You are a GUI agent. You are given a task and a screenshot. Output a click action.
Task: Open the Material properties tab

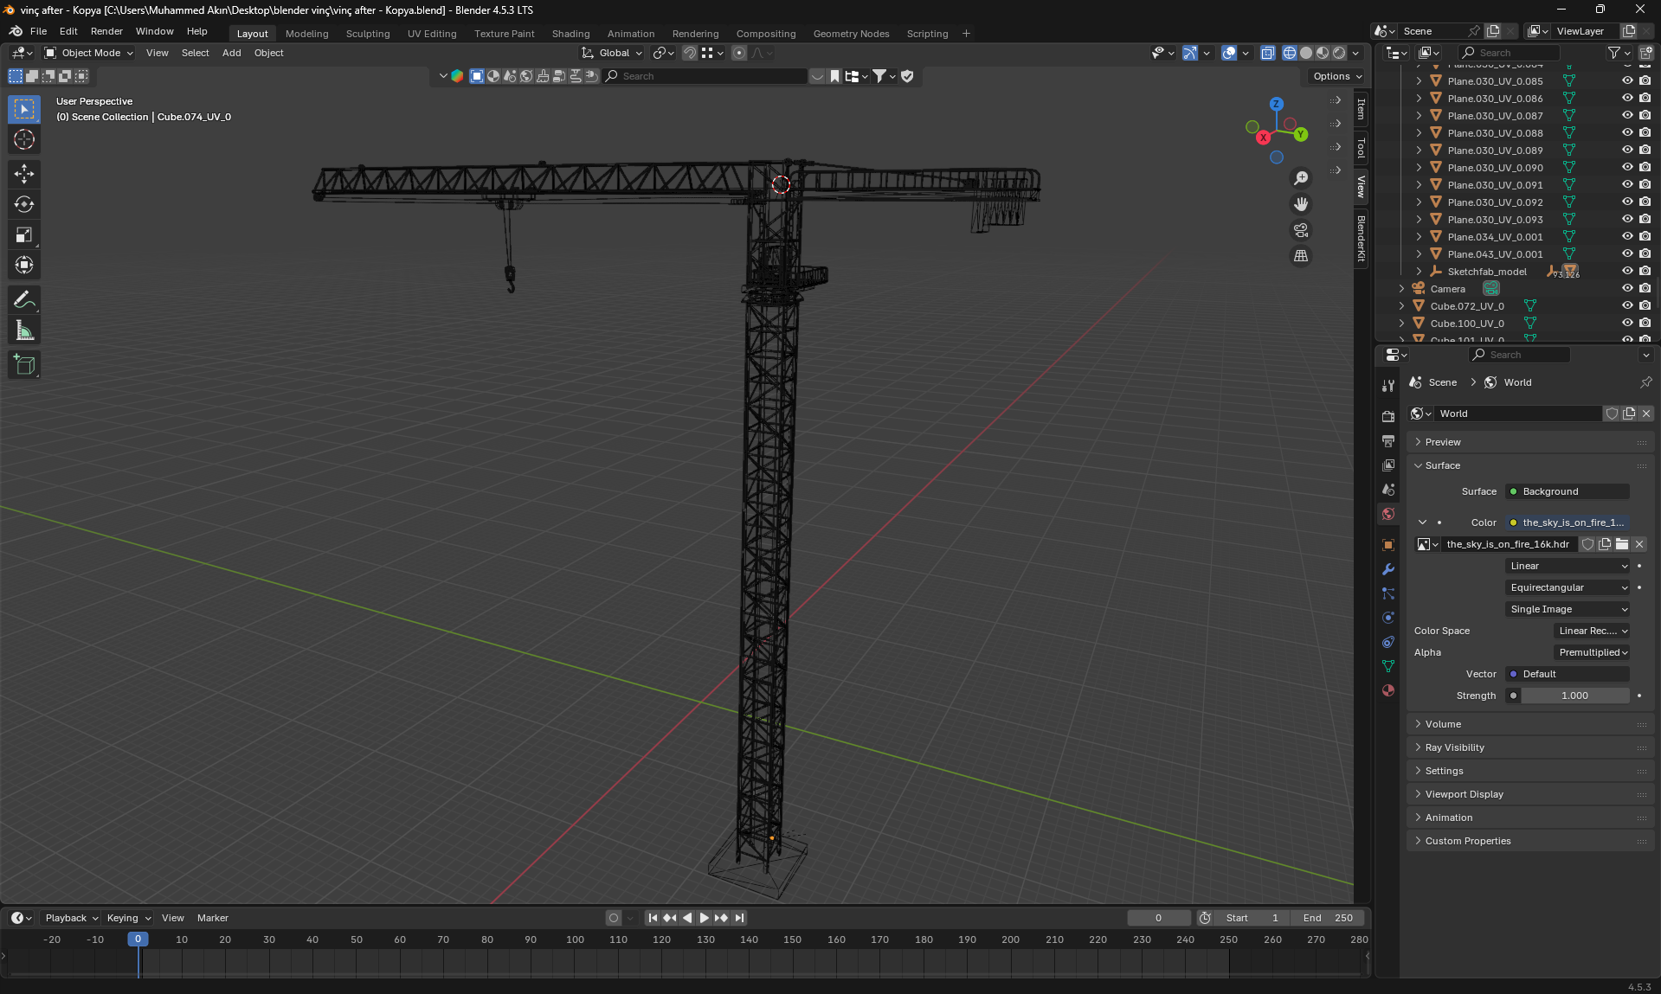[x=1388, y=690]
